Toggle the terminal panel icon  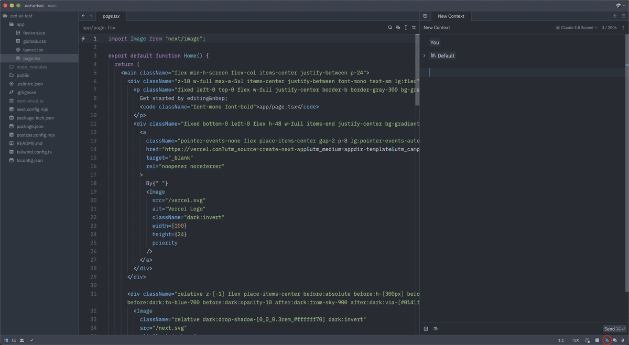click(597, 340)
